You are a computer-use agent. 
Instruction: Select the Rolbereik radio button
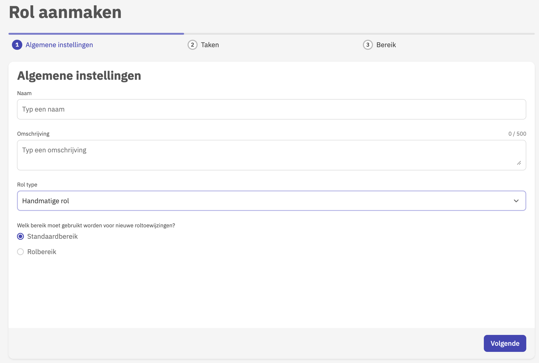[20, 252]
